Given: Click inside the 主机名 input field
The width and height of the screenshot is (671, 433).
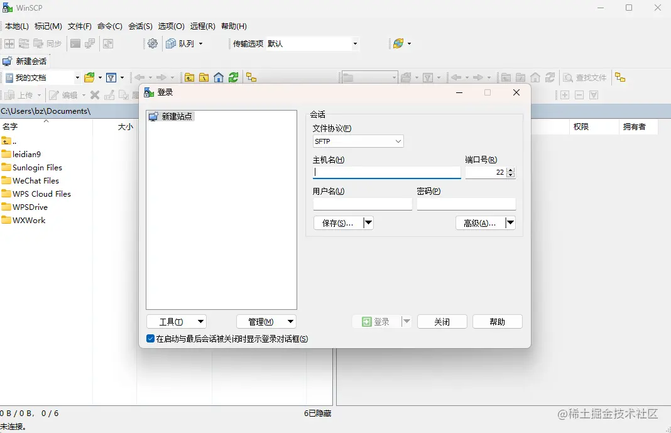Looking at the screenshot, I should (x=386, y=172).
